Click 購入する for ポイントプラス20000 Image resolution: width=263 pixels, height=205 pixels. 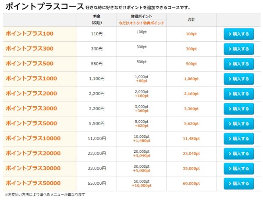(x=238, y=153)
